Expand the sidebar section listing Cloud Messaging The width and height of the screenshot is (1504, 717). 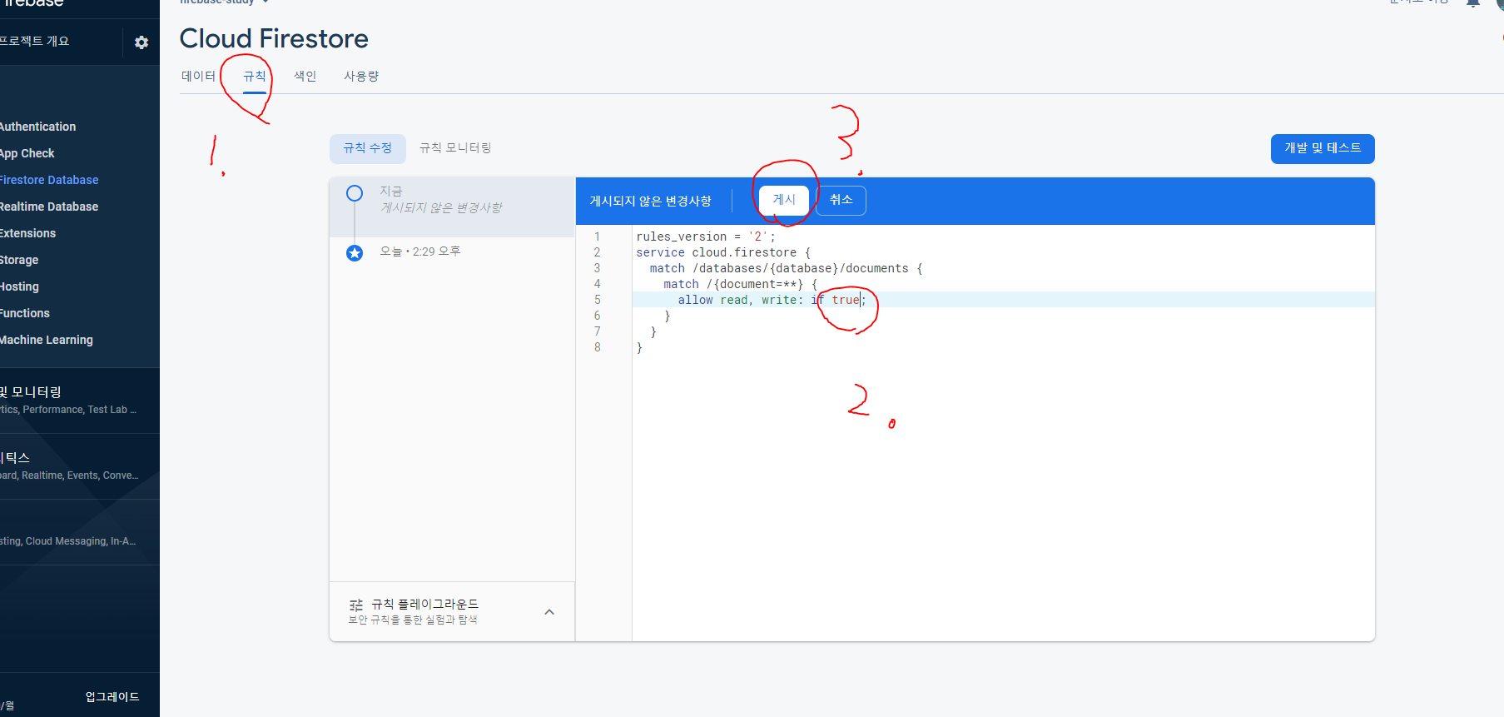(80, 532)
